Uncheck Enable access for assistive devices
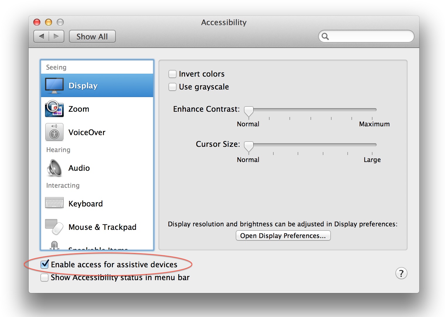 pos(45,264)
